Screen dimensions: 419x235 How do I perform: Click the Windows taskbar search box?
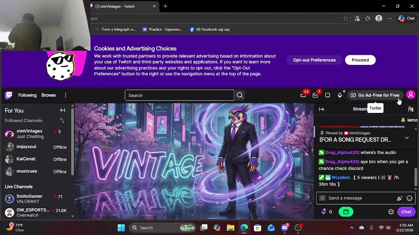(x=162, y=228)
